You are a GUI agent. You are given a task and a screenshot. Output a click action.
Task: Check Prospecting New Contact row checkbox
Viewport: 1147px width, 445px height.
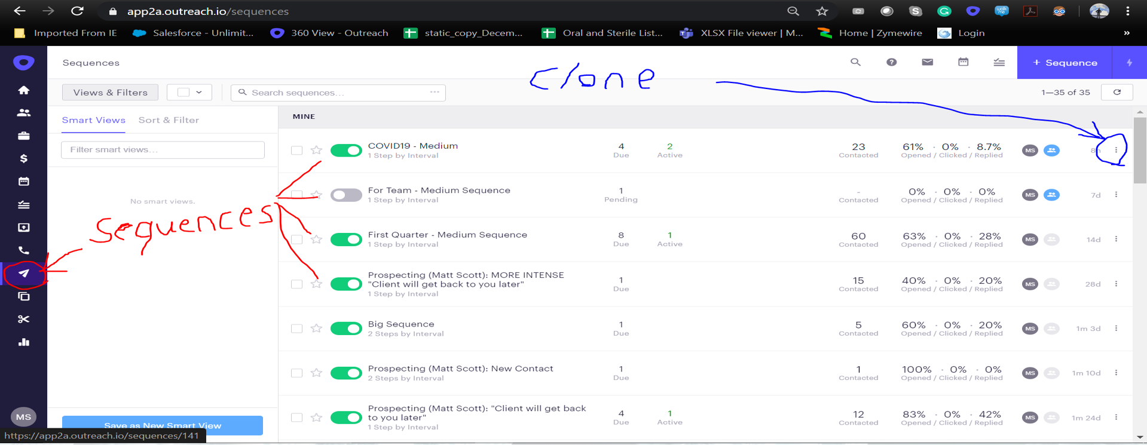[296, 373]
